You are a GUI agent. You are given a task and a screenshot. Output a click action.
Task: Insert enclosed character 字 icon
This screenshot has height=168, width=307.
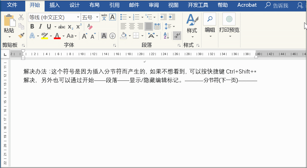(x=112, y=36)
